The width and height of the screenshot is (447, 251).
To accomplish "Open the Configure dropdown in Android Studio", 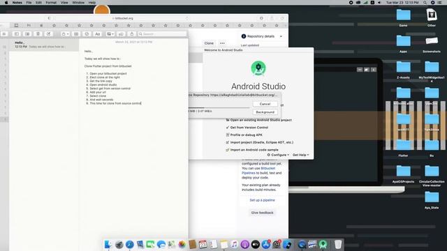I will pyautogui.click(x=278, y=155).
